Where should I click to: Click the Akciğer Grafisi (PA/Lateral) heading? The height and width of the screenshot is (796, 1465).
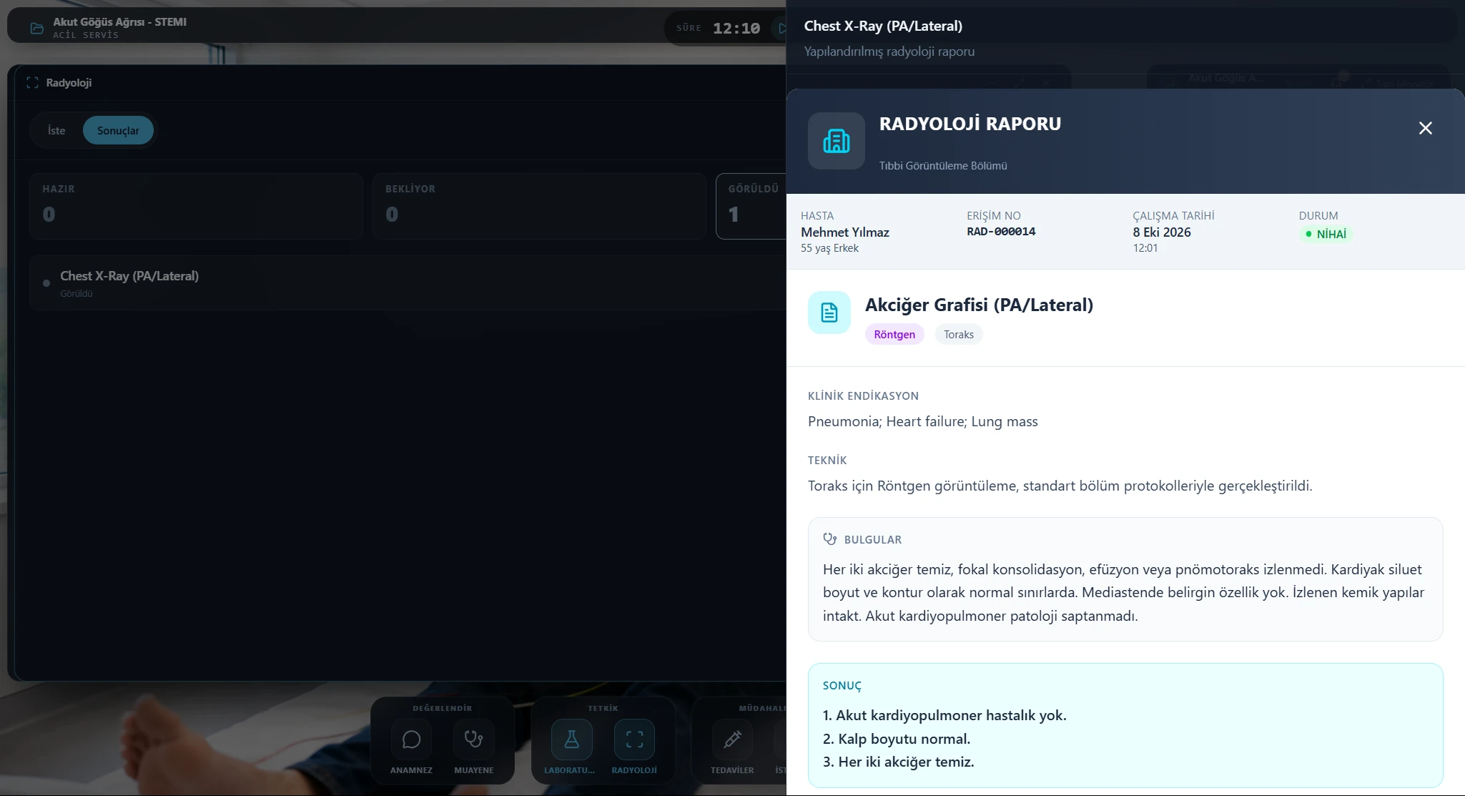click(979, 305)
